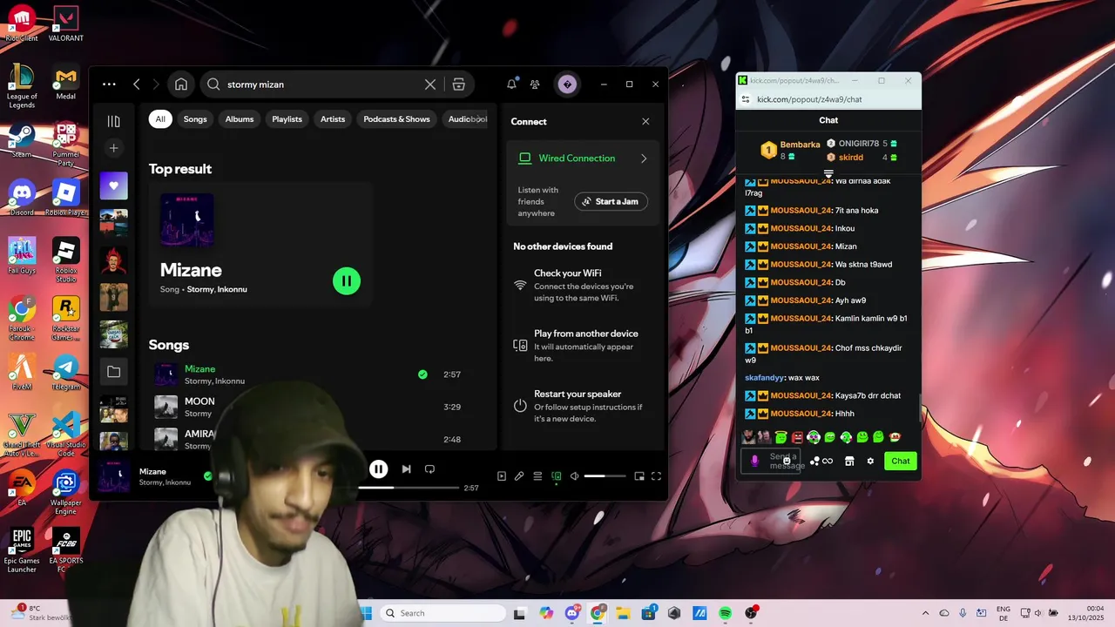1115x627 pixels.
Task: Expand Your Library sidebar
Action: 113,121
